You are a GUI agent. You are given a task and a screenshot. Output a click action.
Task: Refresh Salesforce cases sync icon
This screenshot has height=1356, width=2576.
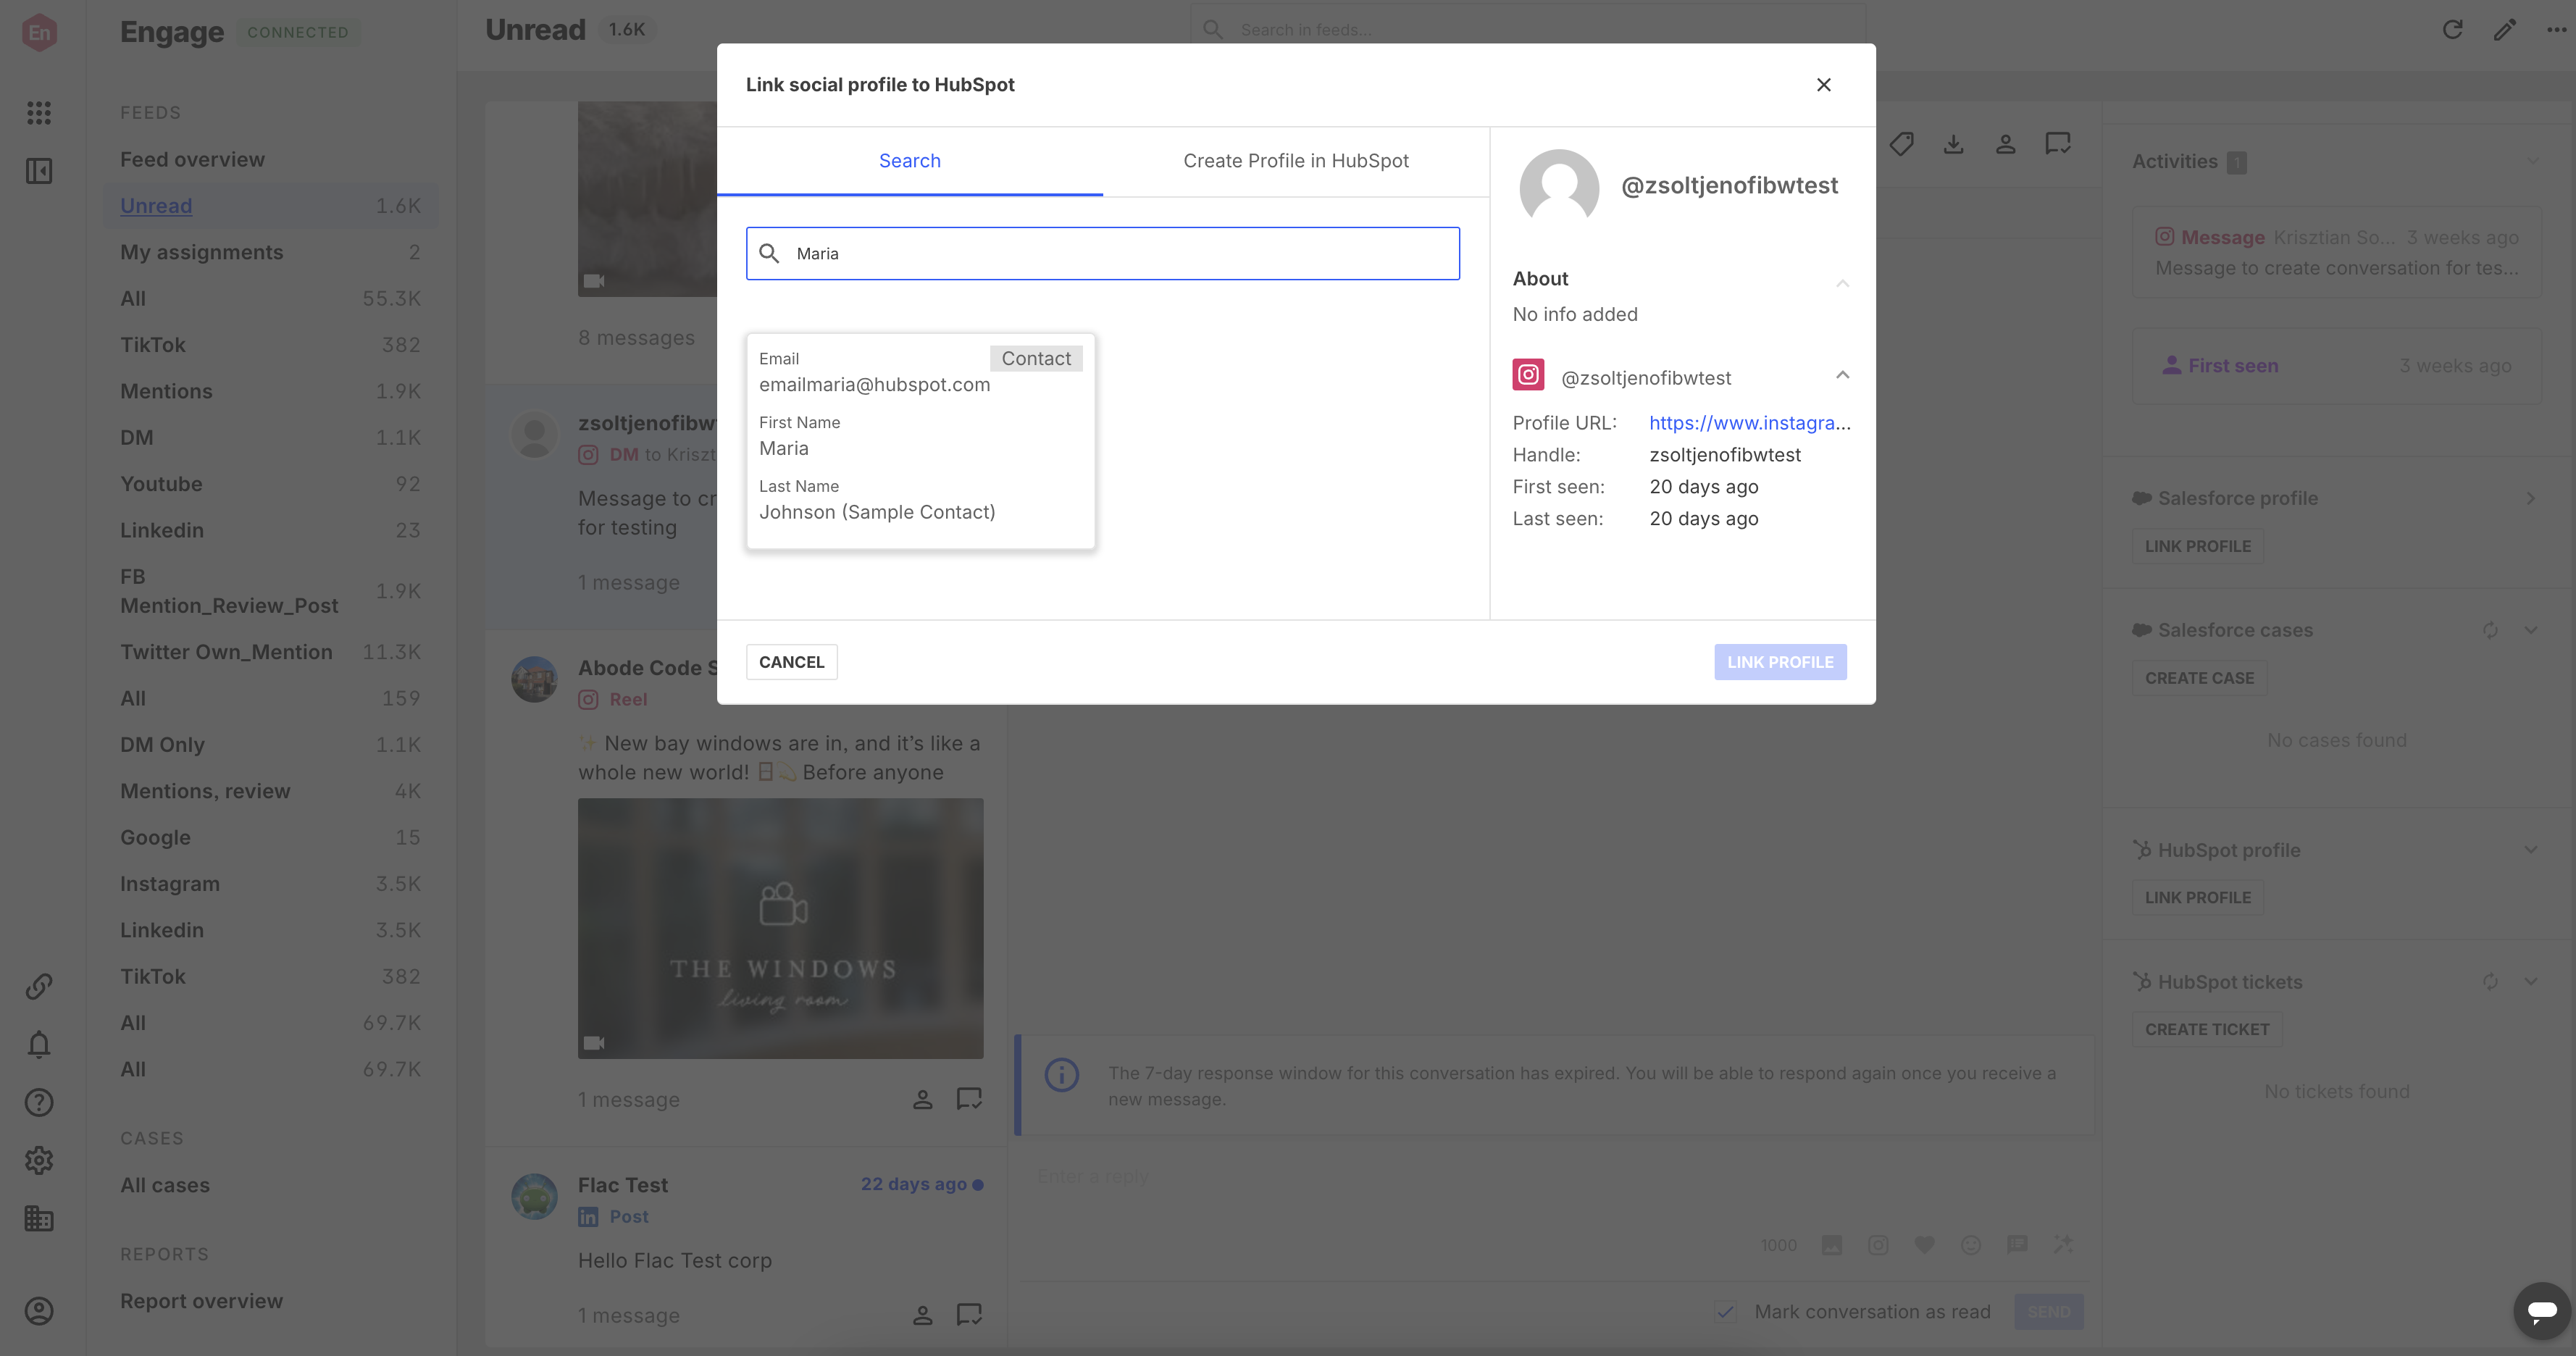click(2490, 630)
